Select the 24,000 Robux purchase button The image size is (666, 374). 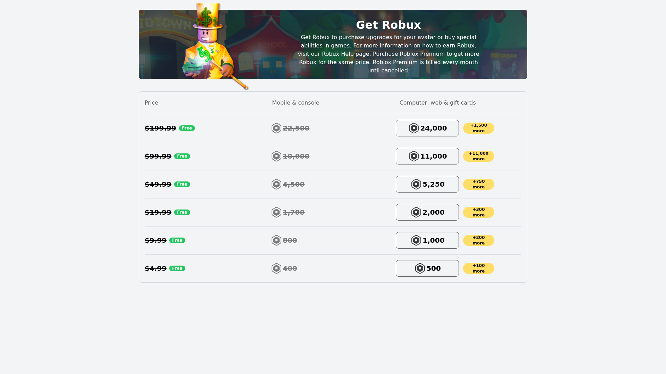(427, 128)
